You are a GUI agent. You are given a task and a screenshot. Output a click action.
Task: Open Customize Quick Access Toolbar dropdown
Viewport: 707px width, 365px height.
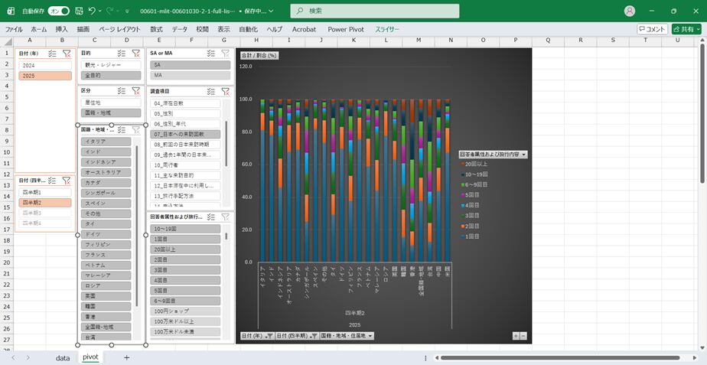click(127, 11)
